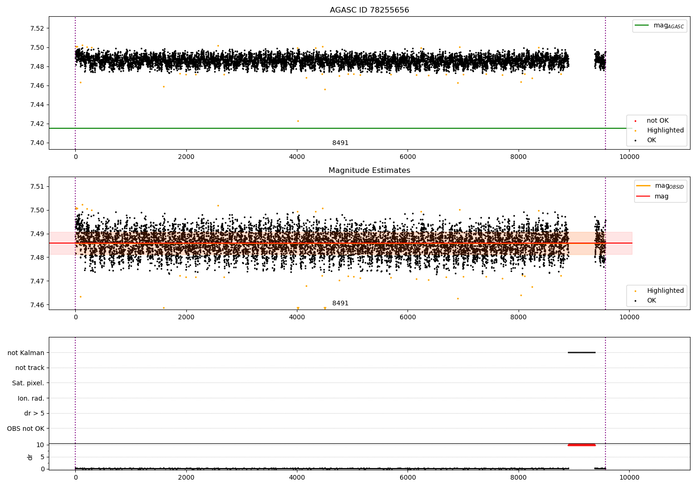Click the 'not Kalman' row label
Image resolution: width=697 pixels, height=488 pixels.
pos(26,353)
